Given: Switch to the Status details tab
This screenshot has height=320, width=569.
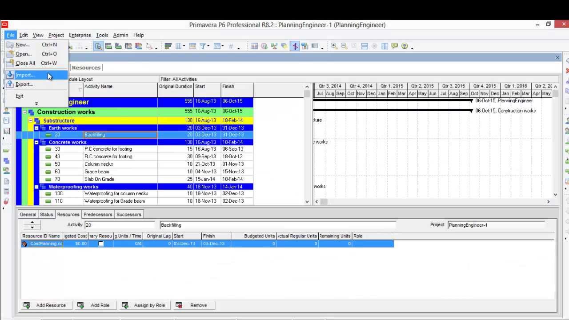Looking at the screenshot, I should click(46, 215).
